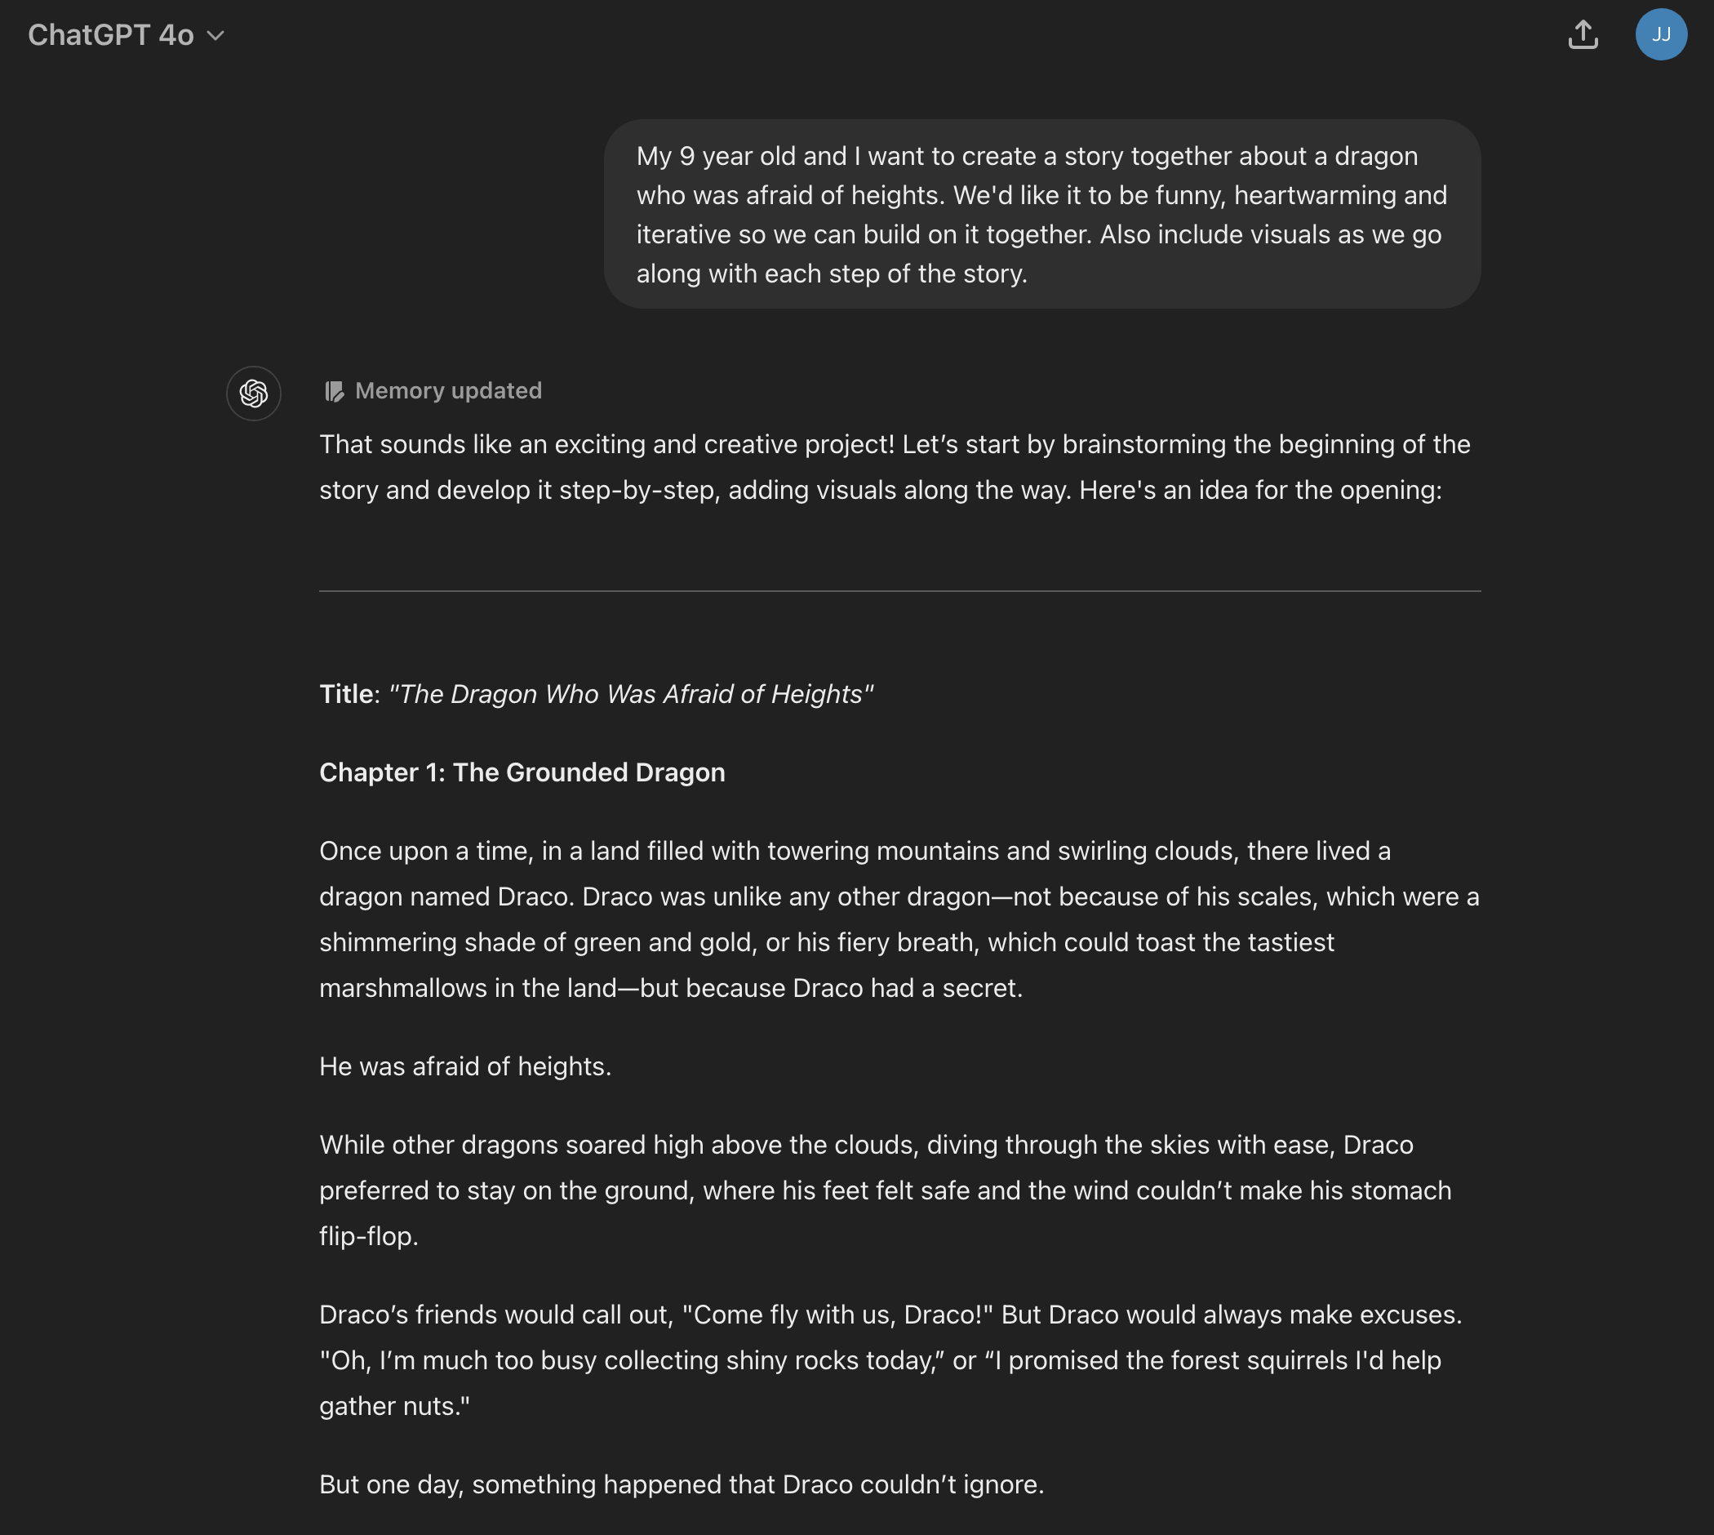Click the italic story title text
1714x1535 pixels.
(x=631, y=694)
